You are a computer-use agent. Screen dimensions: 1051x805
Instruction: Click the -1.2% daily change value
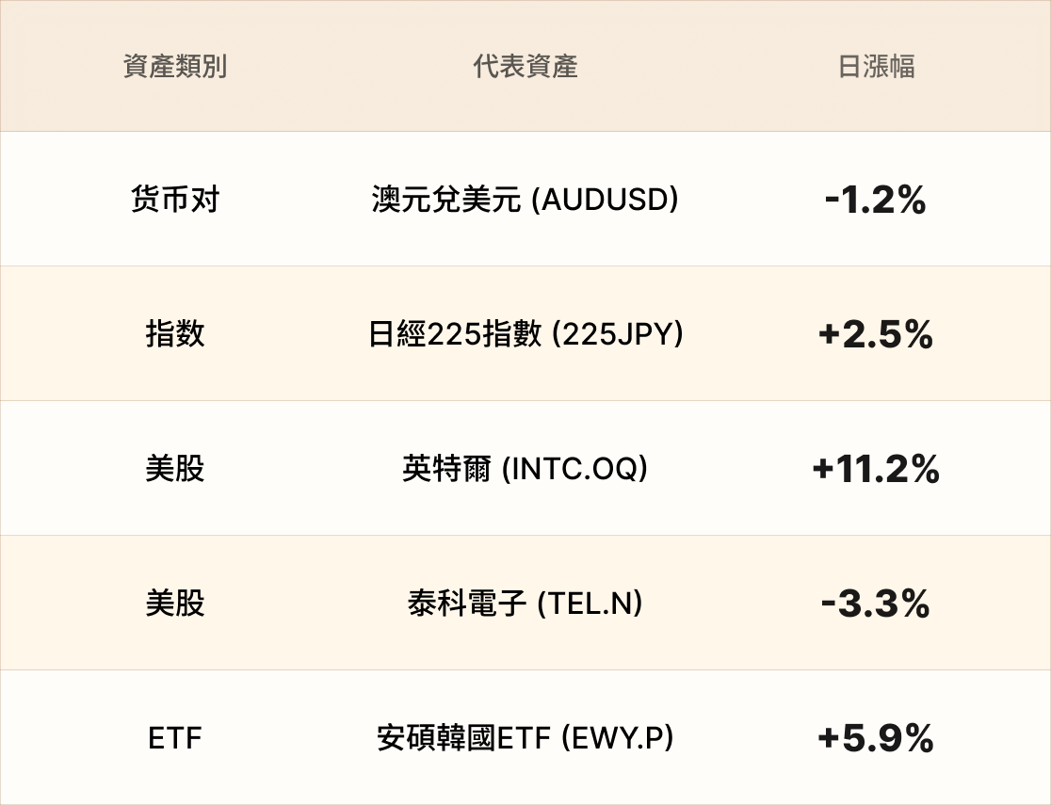pyautogui.click(x=876, y=200)
